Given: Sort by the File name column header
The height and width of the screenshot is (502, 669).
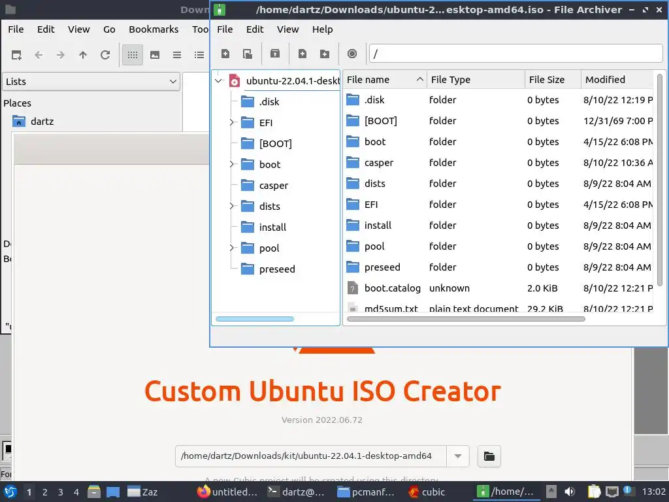Looking at the screenshot, I should click(385, 80).
